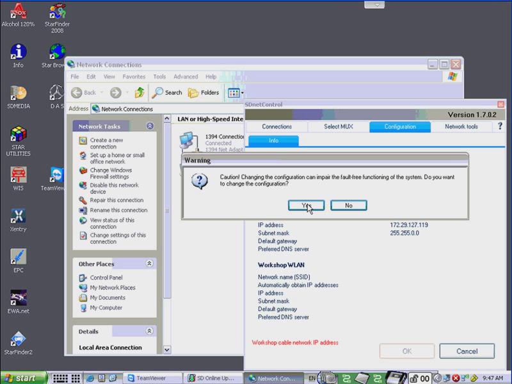Open the Advanced menu

(x=186, y=77)
